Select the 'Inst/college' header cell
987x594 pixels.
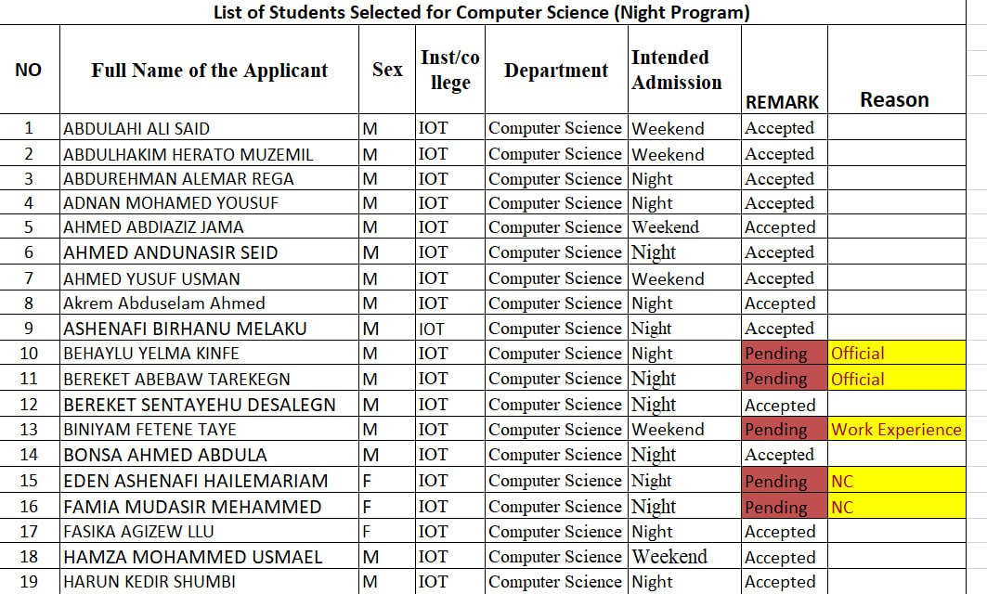pos(449,71)
